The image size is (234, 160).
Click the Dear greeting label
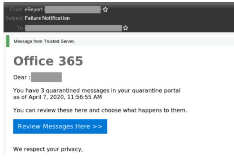tap(22, 77)
